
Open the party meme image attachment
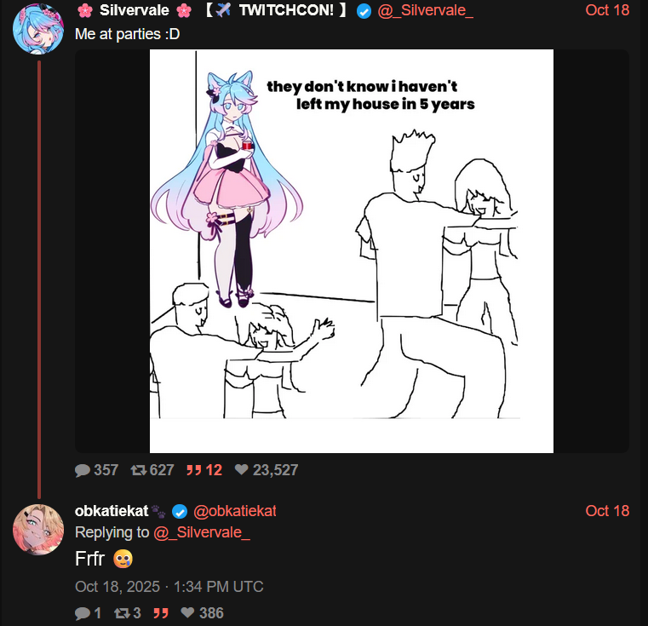[352, 251]
